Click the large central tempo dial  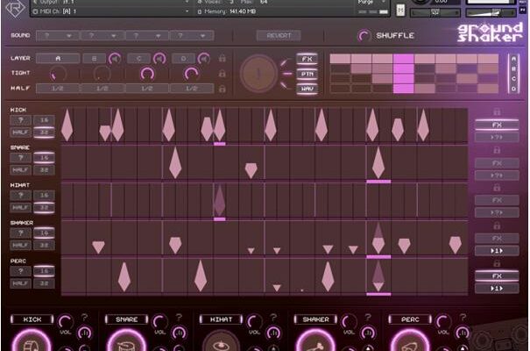[x=260, y=74]
